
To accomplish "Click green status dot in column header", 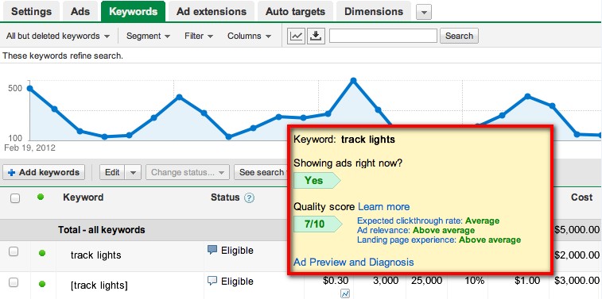I will click(x=41, y=197).
